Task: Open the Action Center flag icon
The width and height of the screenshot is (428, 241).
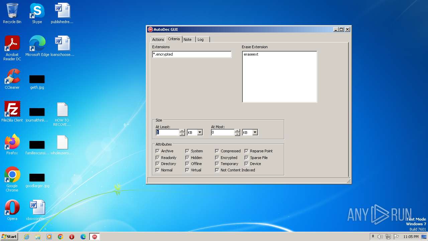Action: click(396, 237)
